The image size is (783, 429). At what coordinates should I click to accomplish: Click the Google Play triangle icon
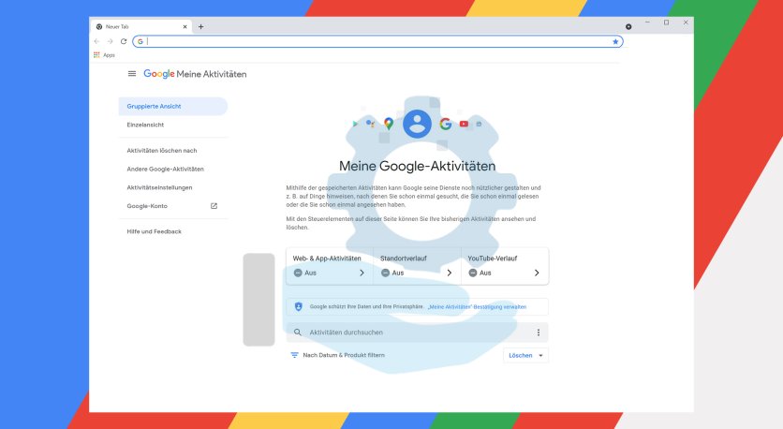[x=355, y=124]
